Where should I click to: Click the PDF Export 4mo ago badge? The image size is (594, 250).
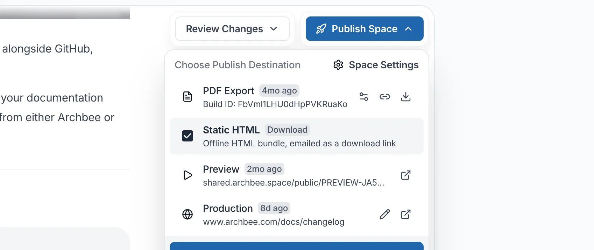click(279, 91)
